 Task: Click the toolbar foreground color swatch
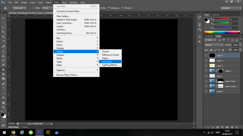2,115
